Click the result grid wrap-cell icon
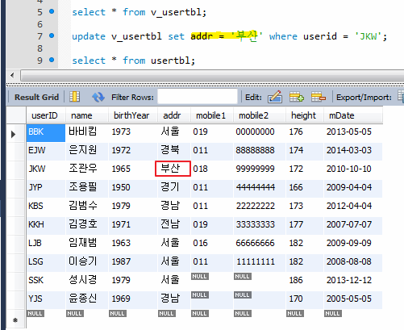The height and width of the screenshot is (330, 404). 75,97
